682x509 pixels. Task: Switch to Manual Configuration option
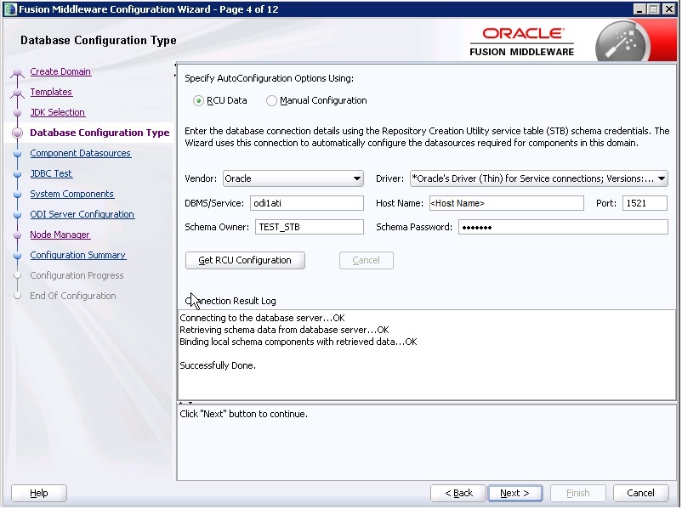click(271, 100)
